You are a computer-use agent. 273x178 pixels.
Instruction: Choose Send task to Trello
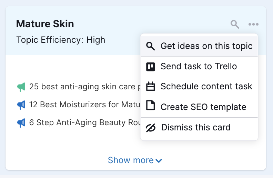tap(199, 67)
